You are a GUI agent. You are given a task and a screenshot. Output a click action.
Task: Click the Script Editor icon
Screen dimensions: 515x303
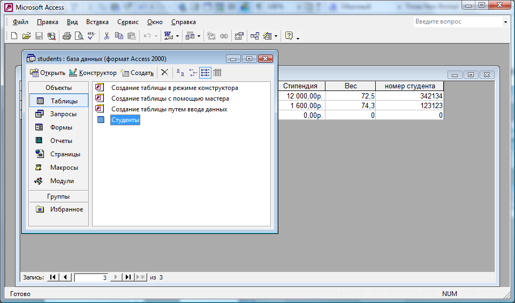tap(224, 36)
